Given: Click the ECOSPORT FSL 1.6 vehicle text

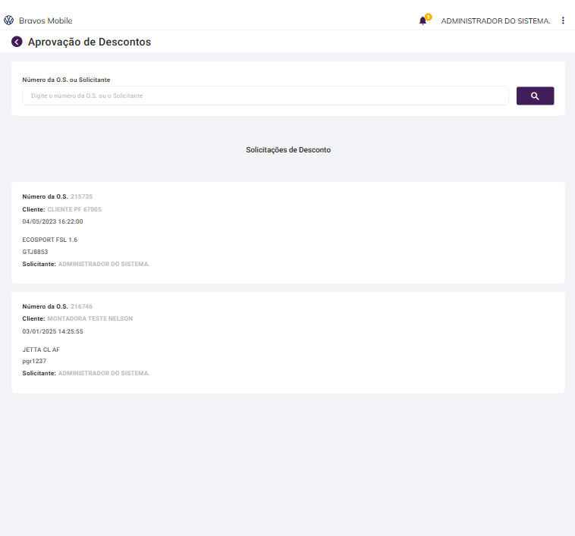Looking at the screenshot, I should (x=50, y=240).
